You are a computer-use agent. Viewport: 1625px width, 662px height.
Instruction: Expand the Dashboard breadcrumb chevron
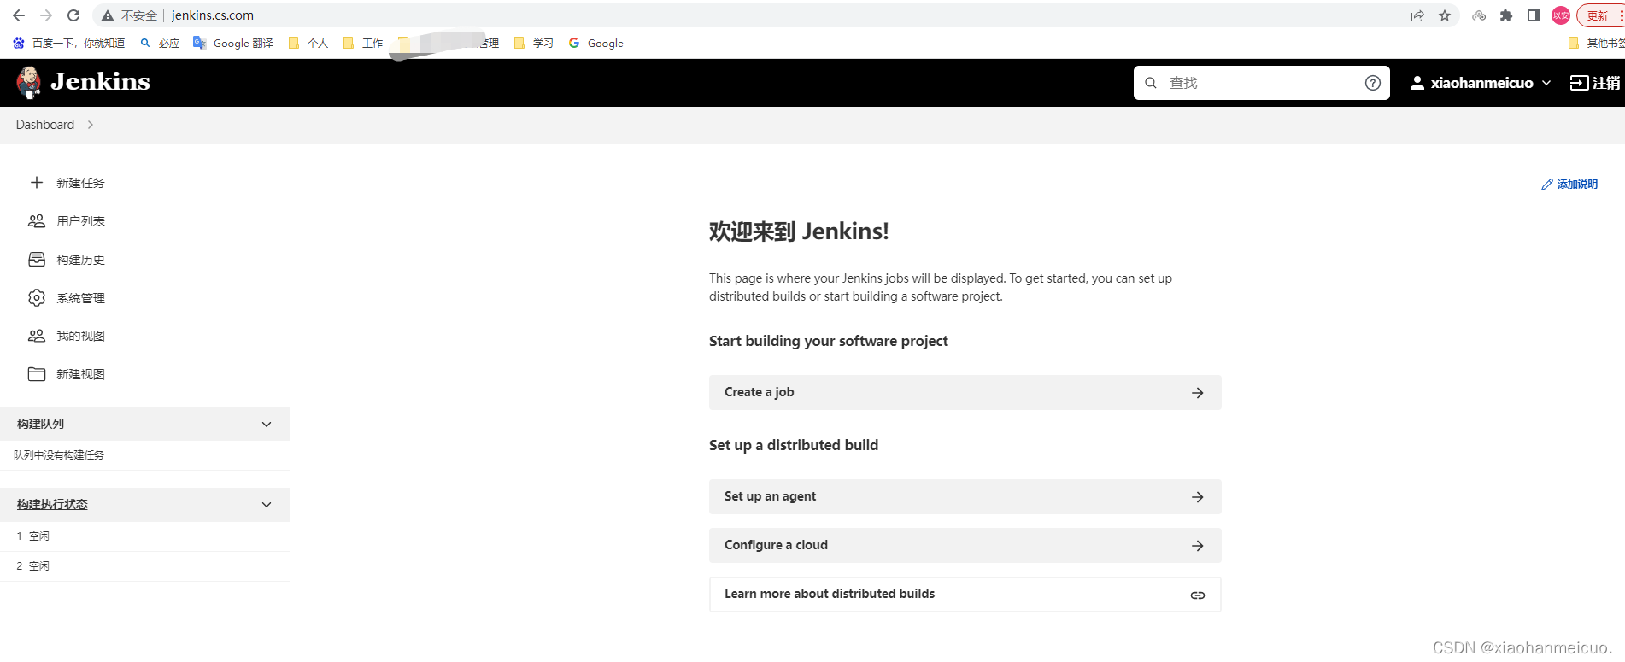(91, 125)
